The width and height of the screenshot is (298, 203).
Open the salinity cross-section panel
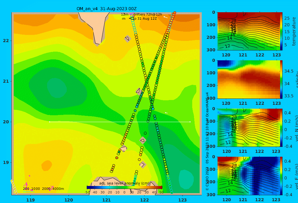[x=249, y=79]
